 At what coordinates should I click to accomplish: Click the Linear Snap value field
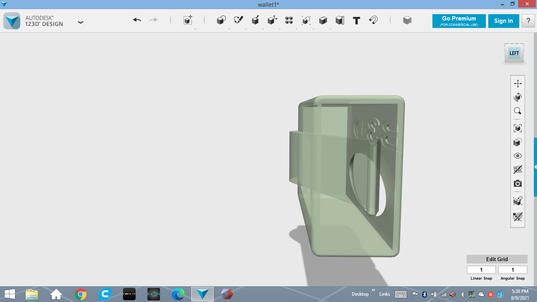[x=481, y=270]
